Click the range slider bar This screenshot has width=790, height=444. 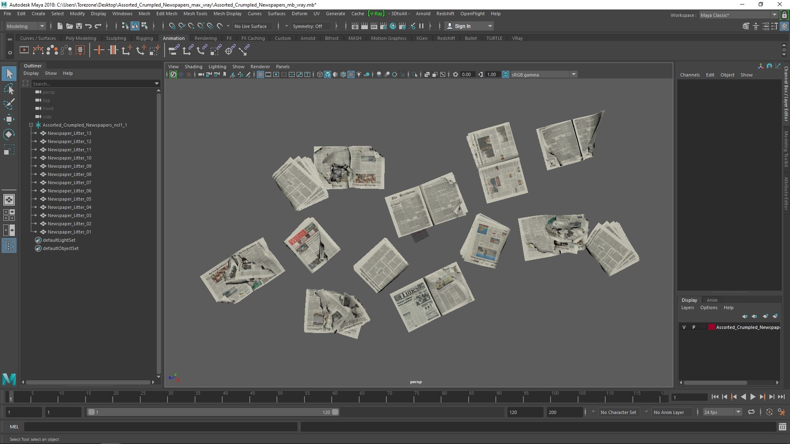[213, 412]
